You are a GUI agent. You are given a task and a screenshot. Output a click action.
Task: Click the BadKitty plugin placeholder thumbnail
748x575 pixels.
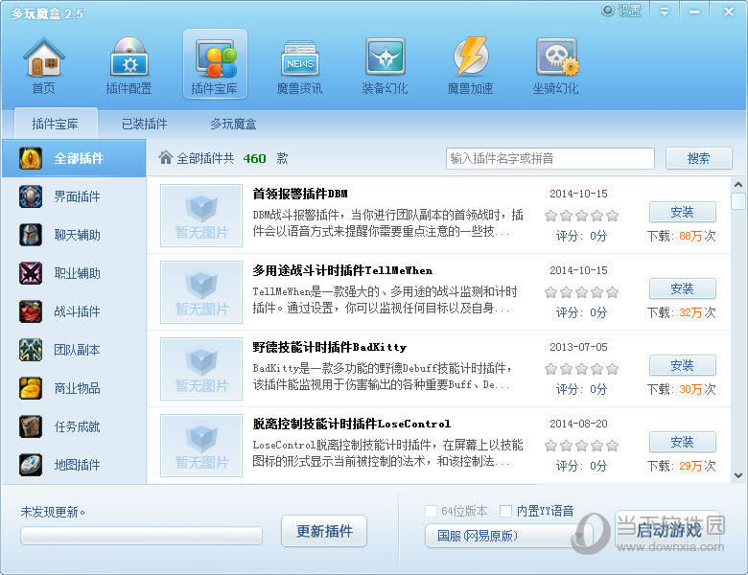point(201,369)
